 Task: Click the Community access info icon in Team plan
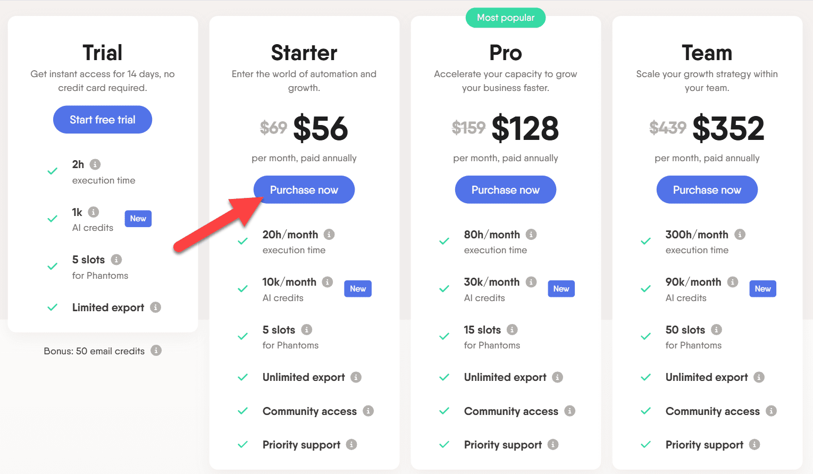[x=770, y=411]
